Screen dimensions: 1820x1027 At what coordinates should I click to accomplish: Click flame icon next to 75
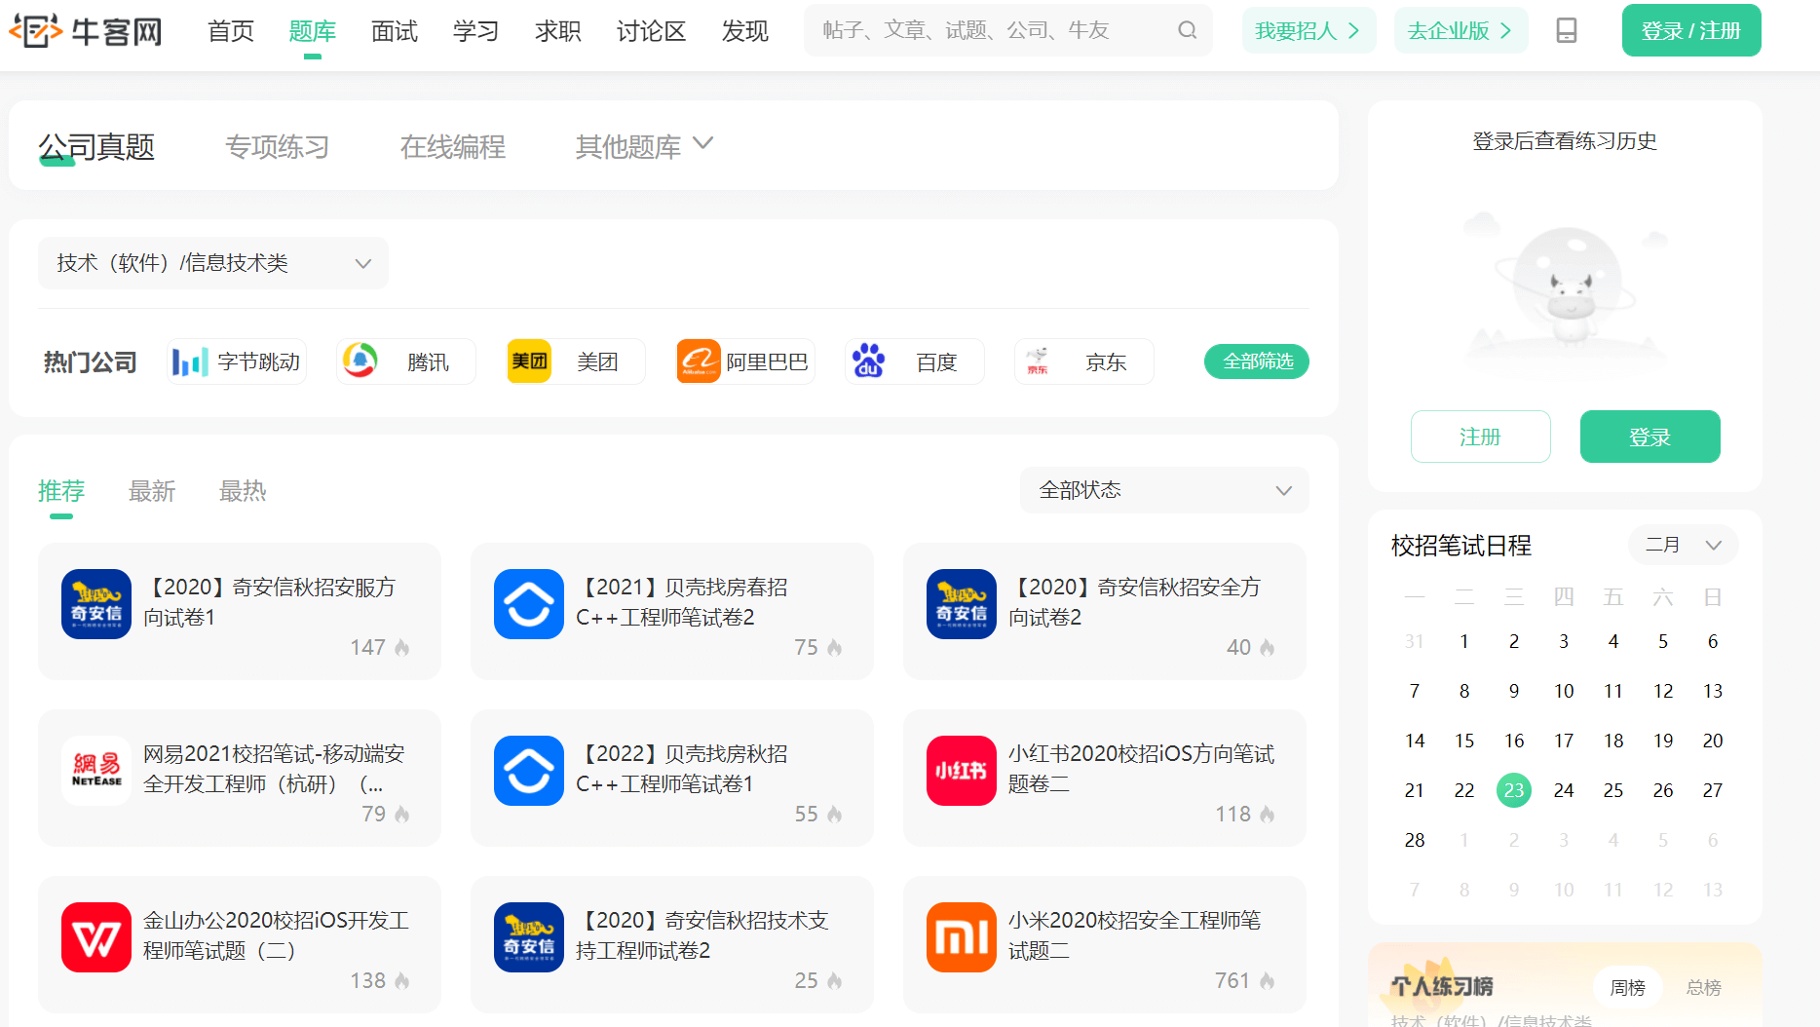click(x=835, y=648)
